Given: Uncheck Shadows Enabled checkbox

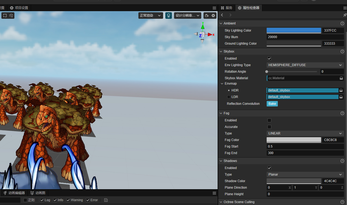Looking at the screenshot, I should coord(269,168).
